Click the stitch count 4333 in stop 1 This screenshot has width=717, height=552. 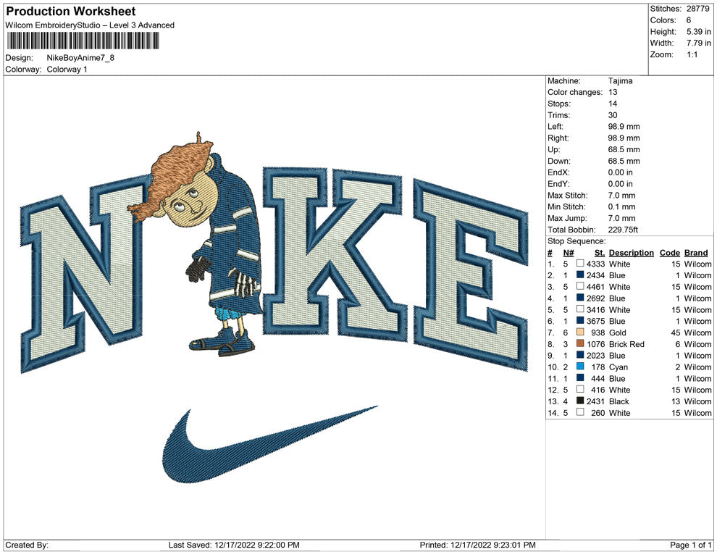pos(596,264)
